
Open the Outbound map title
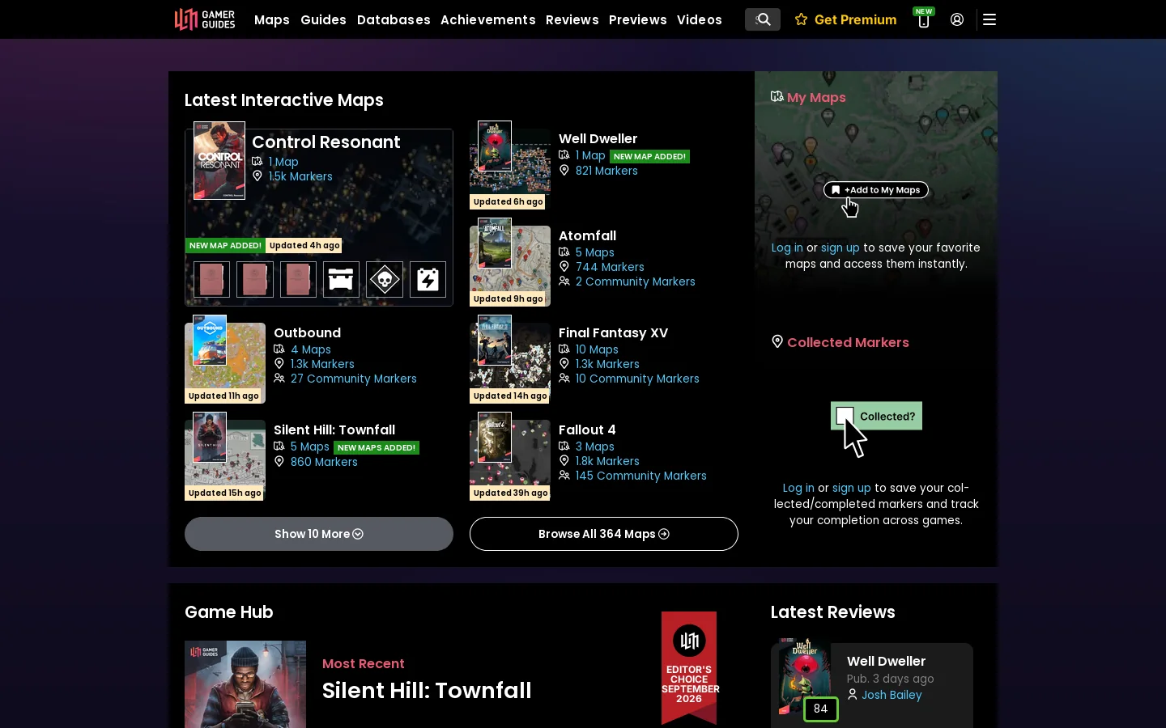tap(307, 332)
